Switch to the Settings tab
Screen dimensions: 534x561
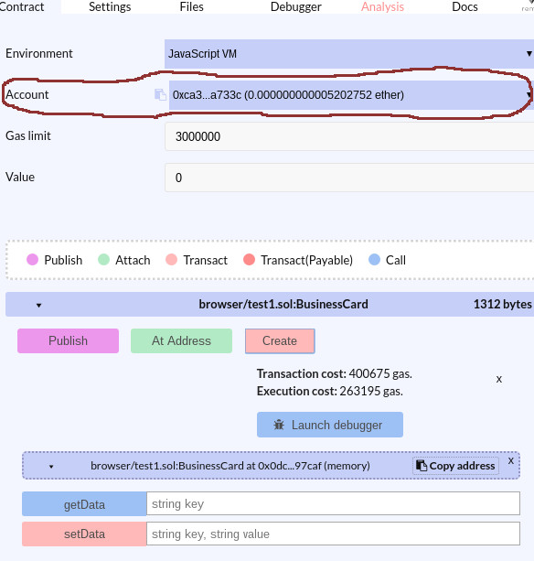click(x=110, y=6)
